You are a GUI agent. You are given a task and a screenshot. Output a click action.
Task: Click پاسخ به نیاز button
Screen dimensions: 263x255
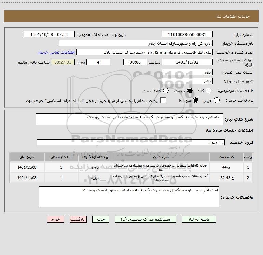click(198, 219)
